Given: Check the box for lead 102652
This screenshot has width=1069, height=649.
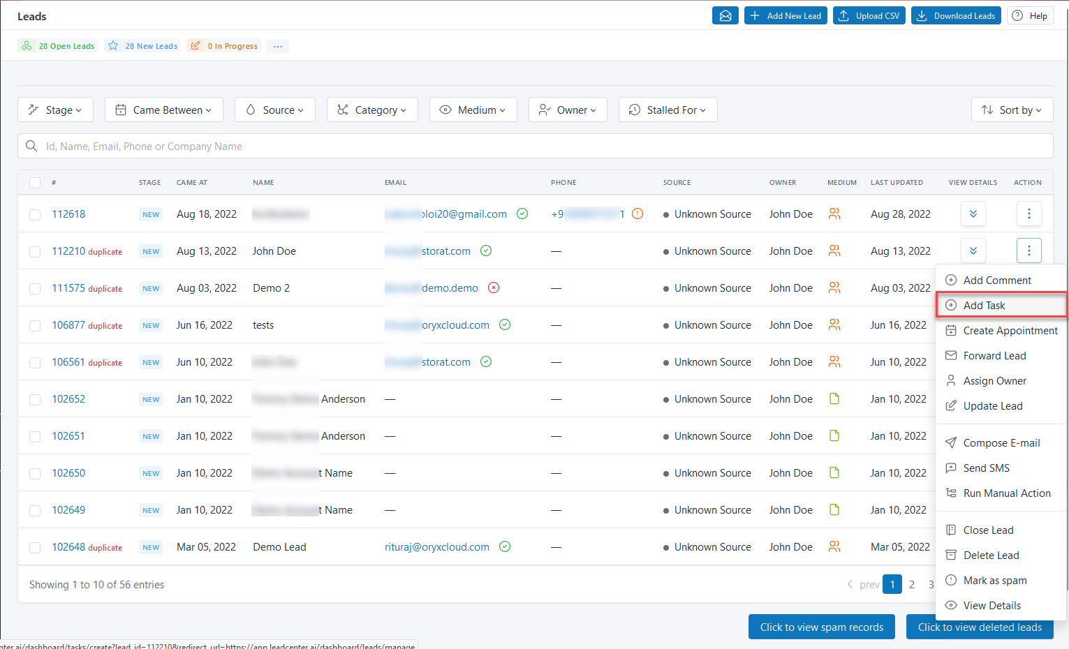Looking at the screenshot, I should click(x=35, y=399).
